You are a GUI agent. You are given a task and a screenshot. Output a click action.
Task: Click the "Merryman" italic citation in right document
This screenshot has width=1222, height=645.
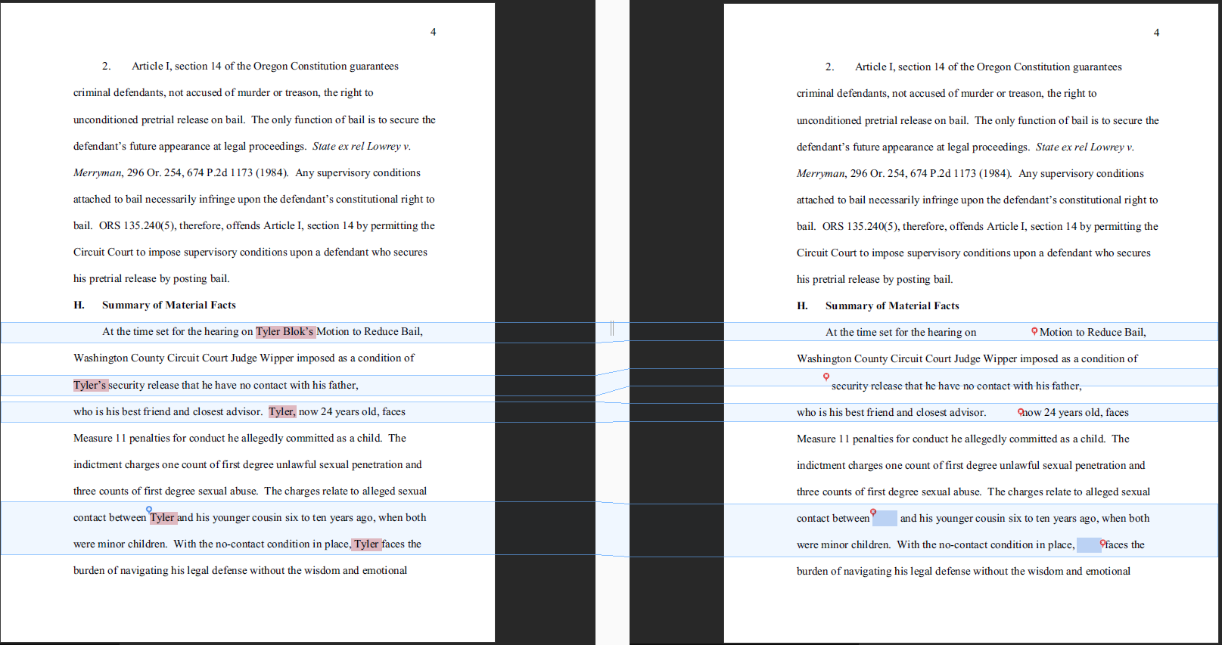click(x=820, y=174)
